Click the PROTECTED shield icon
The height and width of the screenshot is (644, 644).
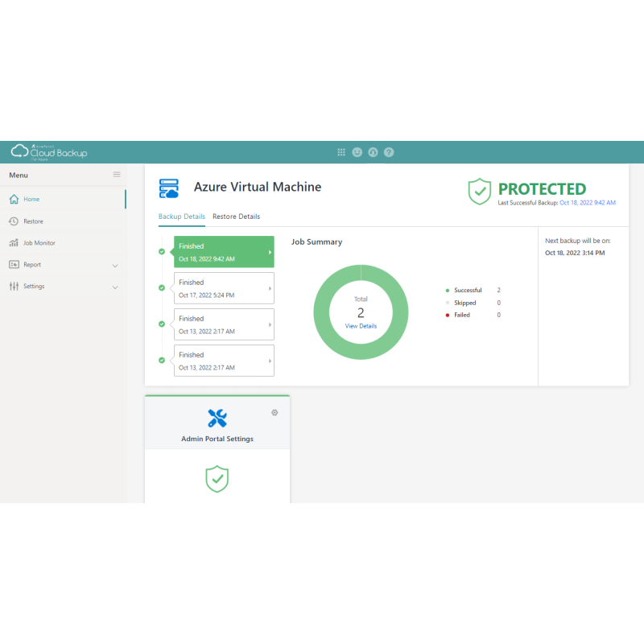pyautogui.click(x=480, y=192)
